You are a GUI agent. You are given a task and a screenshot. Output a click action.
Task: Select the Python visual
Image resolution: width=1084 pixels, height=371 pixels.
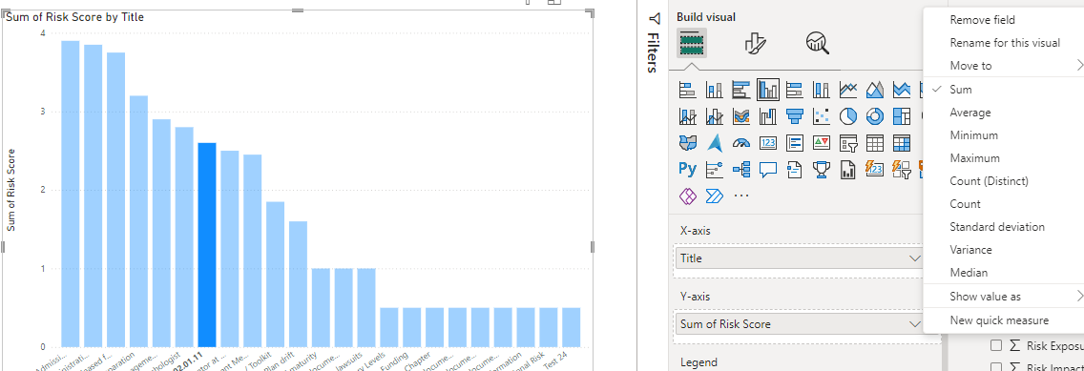coord(687,169)
